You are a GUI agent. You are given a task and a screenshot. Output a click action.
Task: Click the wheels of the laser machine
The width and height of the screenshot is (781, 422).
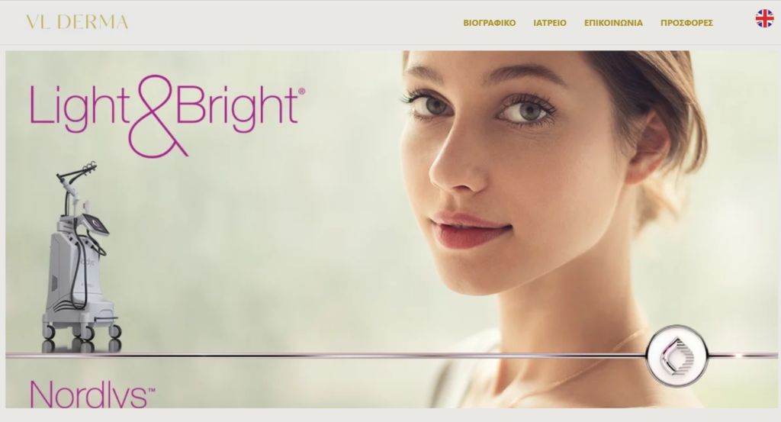(82, 332)
